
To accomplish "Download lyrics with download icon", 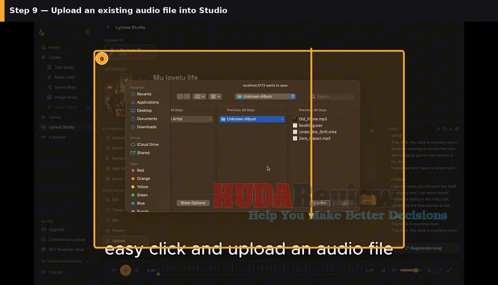I will tap(451, 129).
